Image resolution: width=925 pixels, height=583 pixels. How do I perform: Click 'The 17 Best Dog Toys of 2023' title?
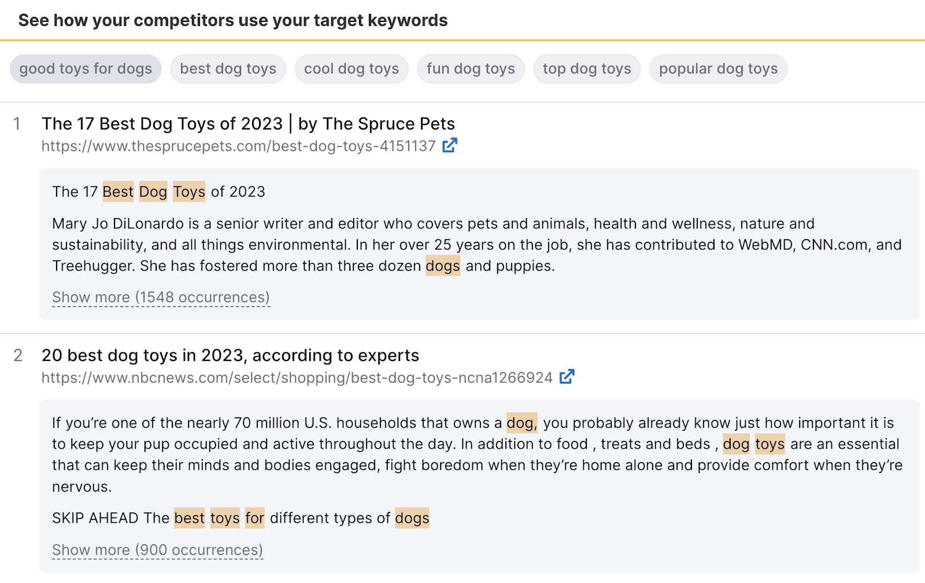pyautogui.click(x=247, y=123)
